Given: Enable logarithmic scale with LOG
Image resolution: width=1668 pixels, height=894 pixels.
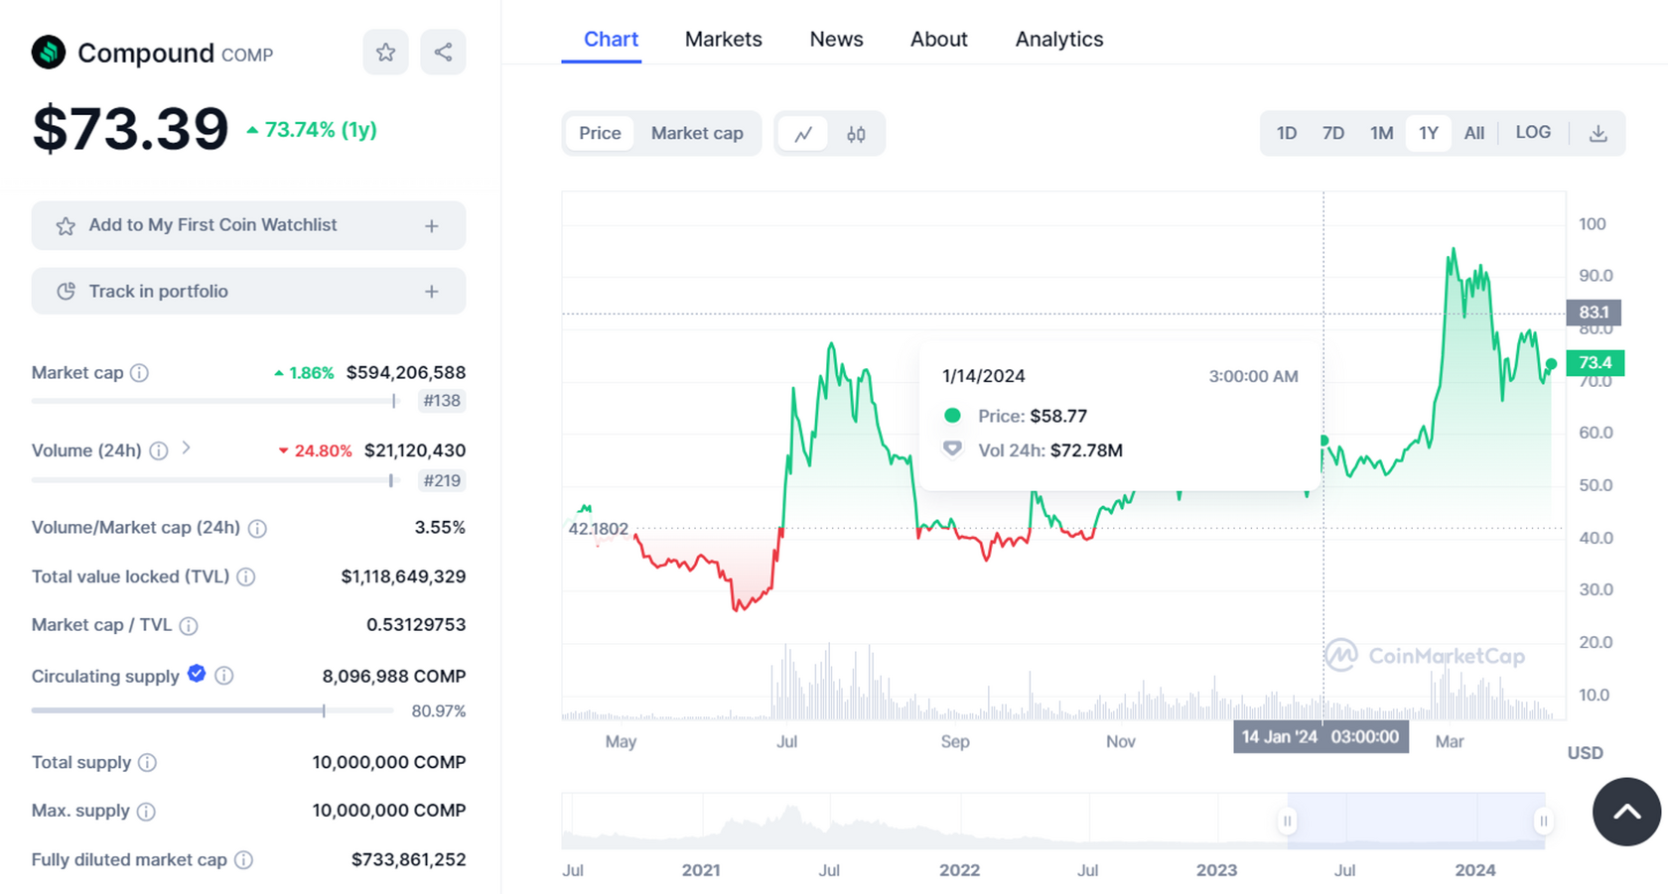Looking at the screenshot, I should coord(1533,132).
